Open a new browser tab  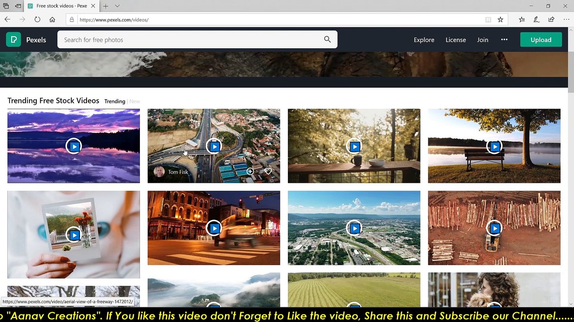tap(105, 6)
